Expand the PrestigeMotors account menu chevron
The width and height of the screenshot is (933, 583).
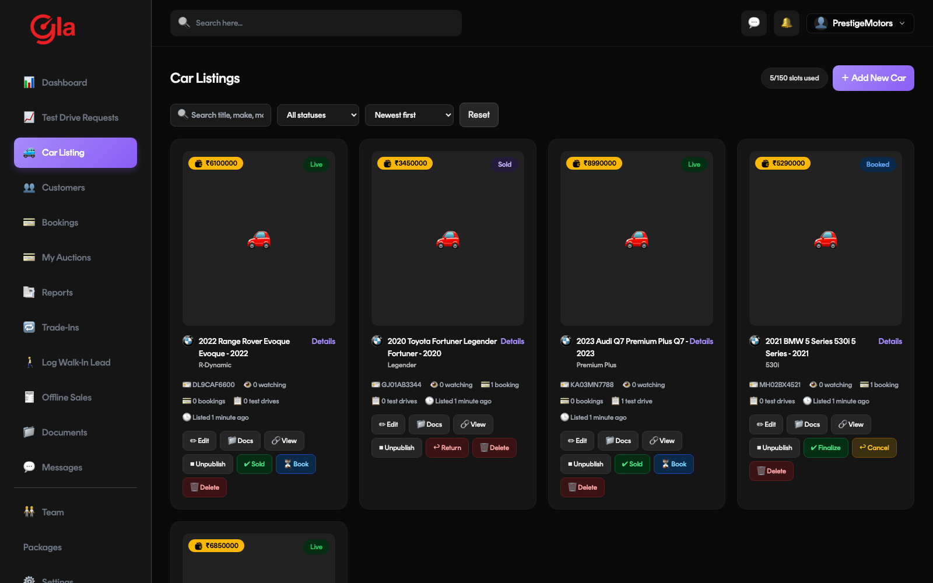click(902, 23)
